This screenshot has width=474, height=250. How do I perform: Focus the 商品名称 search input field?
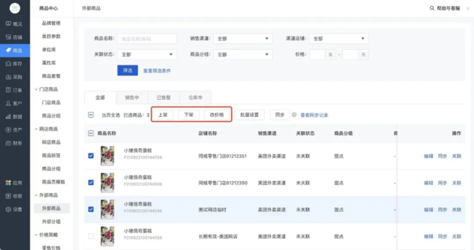pos(147,39)
